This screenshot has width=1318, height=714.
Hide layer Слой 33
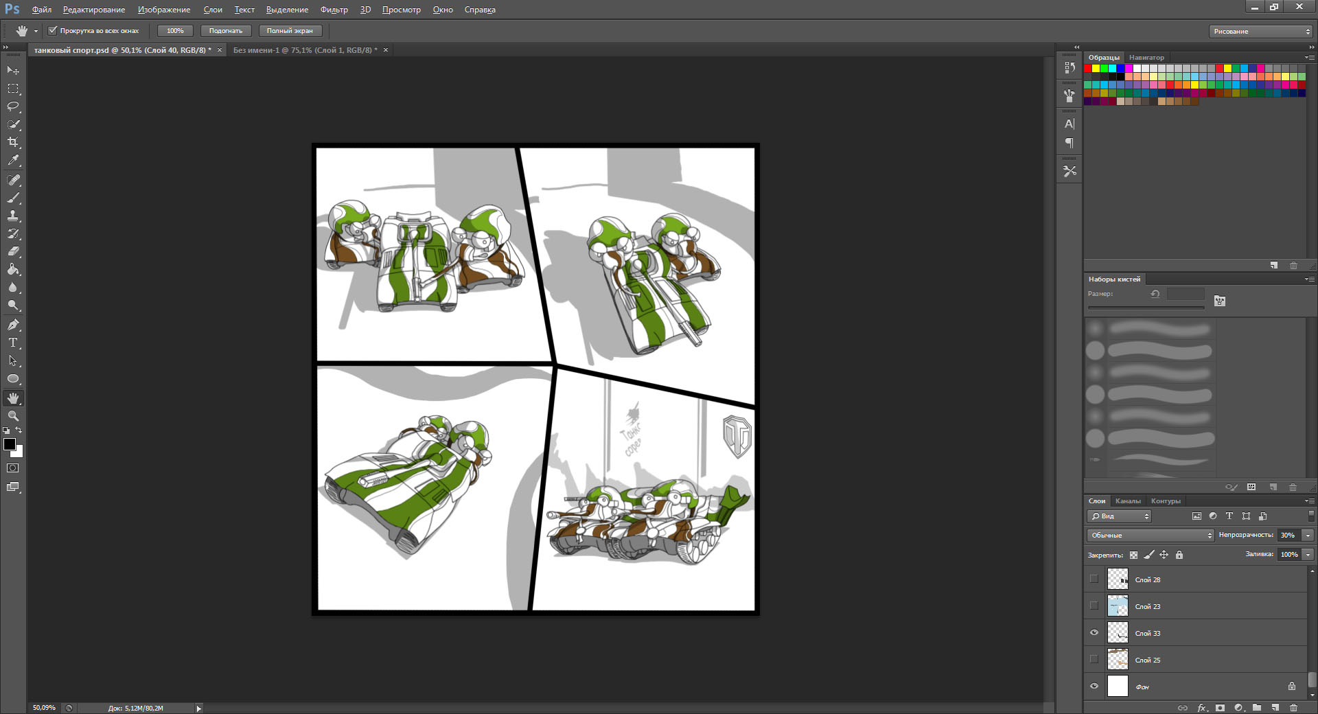point(1094,632)
